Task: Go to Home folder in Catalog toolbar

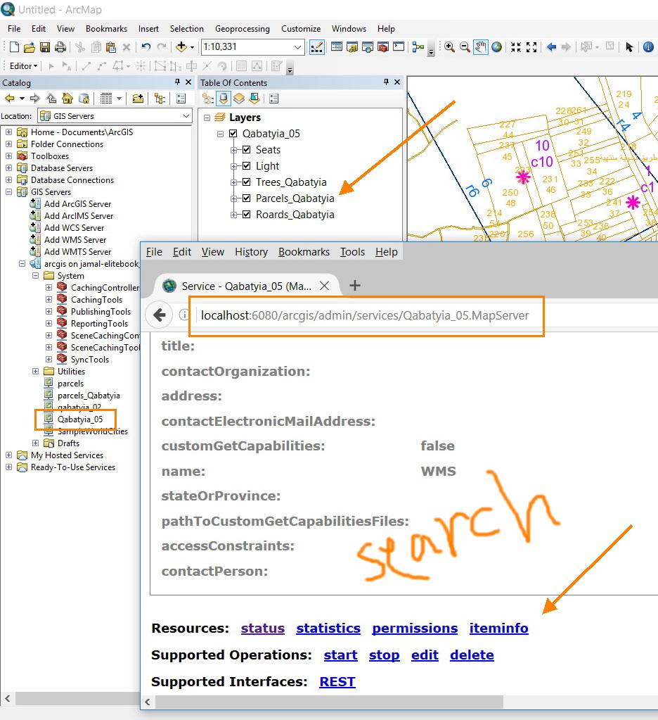Action: tap(67, 99)
